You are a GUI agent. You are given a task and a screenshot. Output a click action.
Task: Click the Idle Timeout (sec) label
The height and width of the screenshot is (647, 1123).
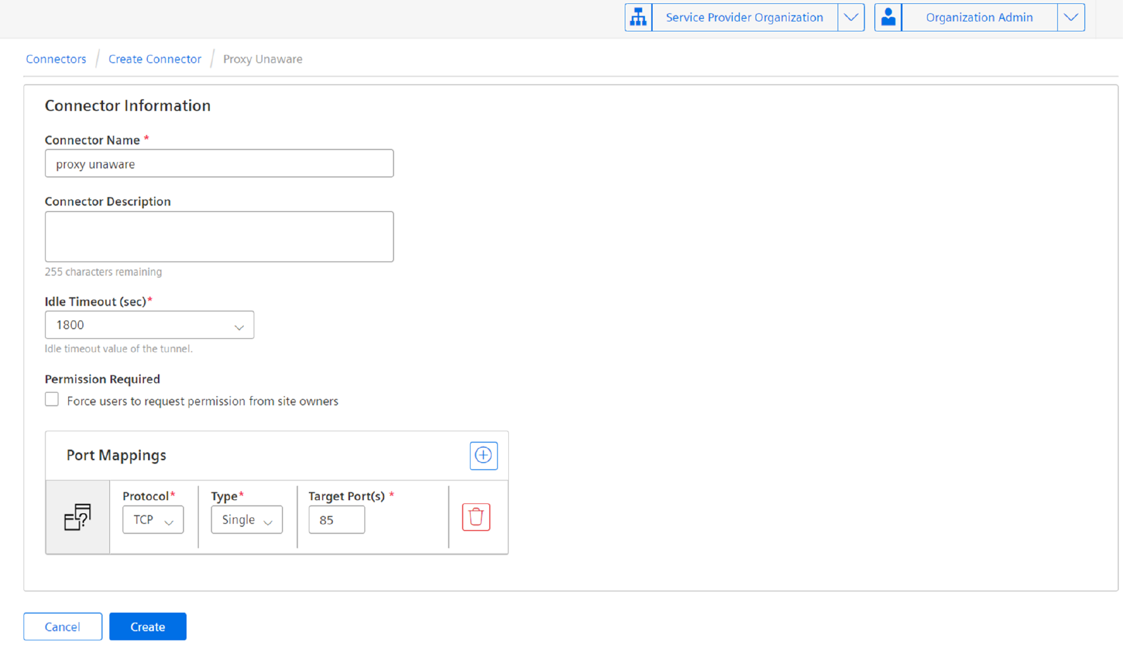(x=98, y=302)
